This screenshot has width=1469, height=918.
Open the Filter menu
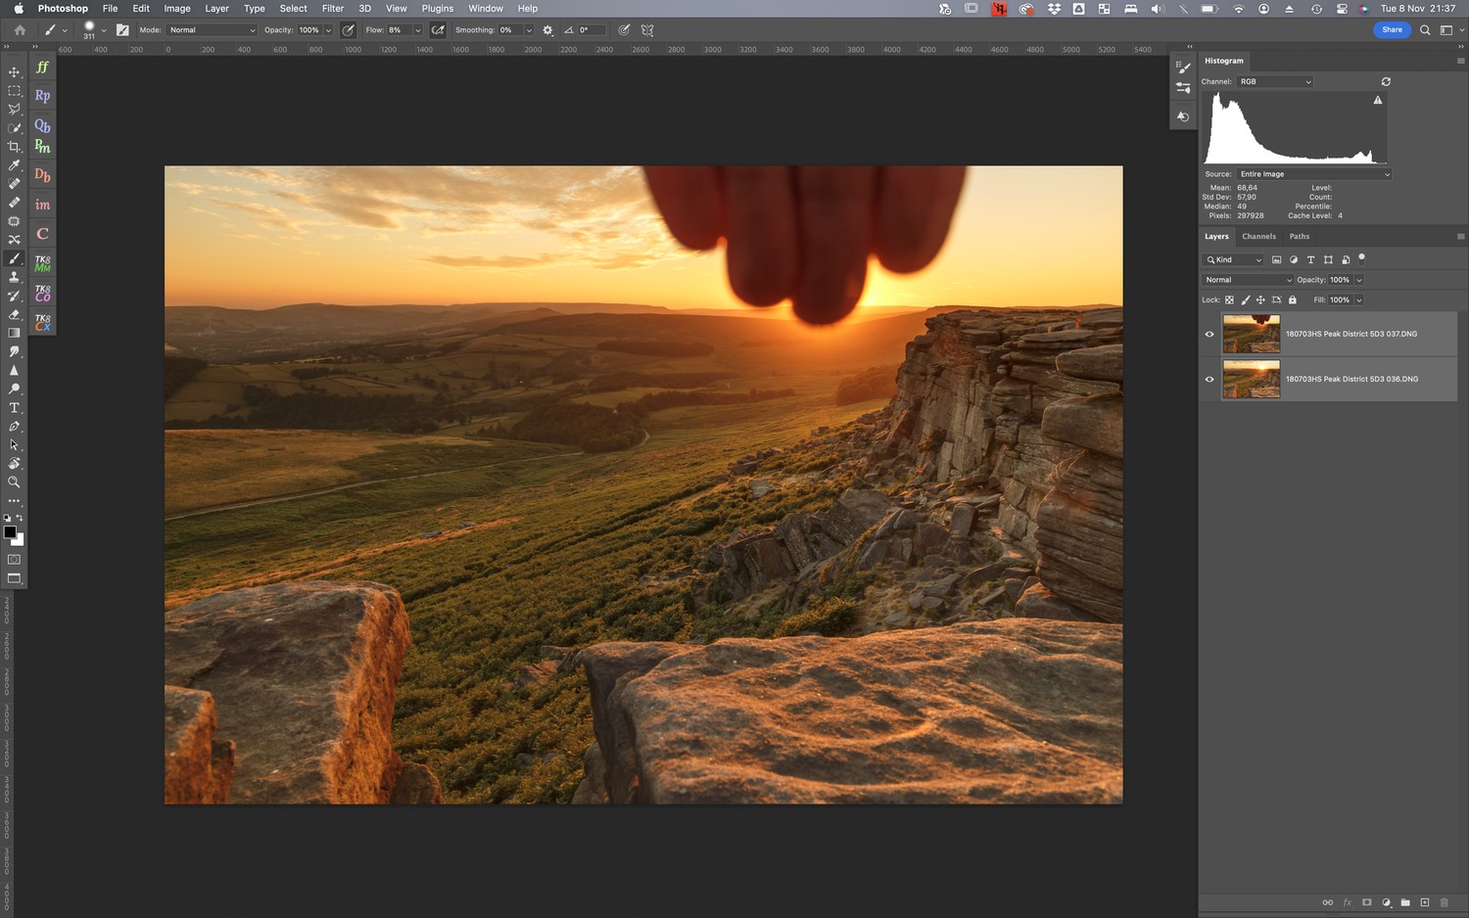point(332,9)
